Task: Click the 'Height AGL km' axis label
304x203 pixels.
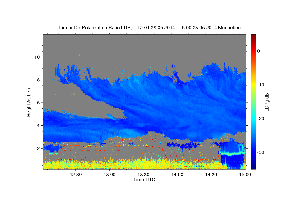Action: [x=29, y=101]
